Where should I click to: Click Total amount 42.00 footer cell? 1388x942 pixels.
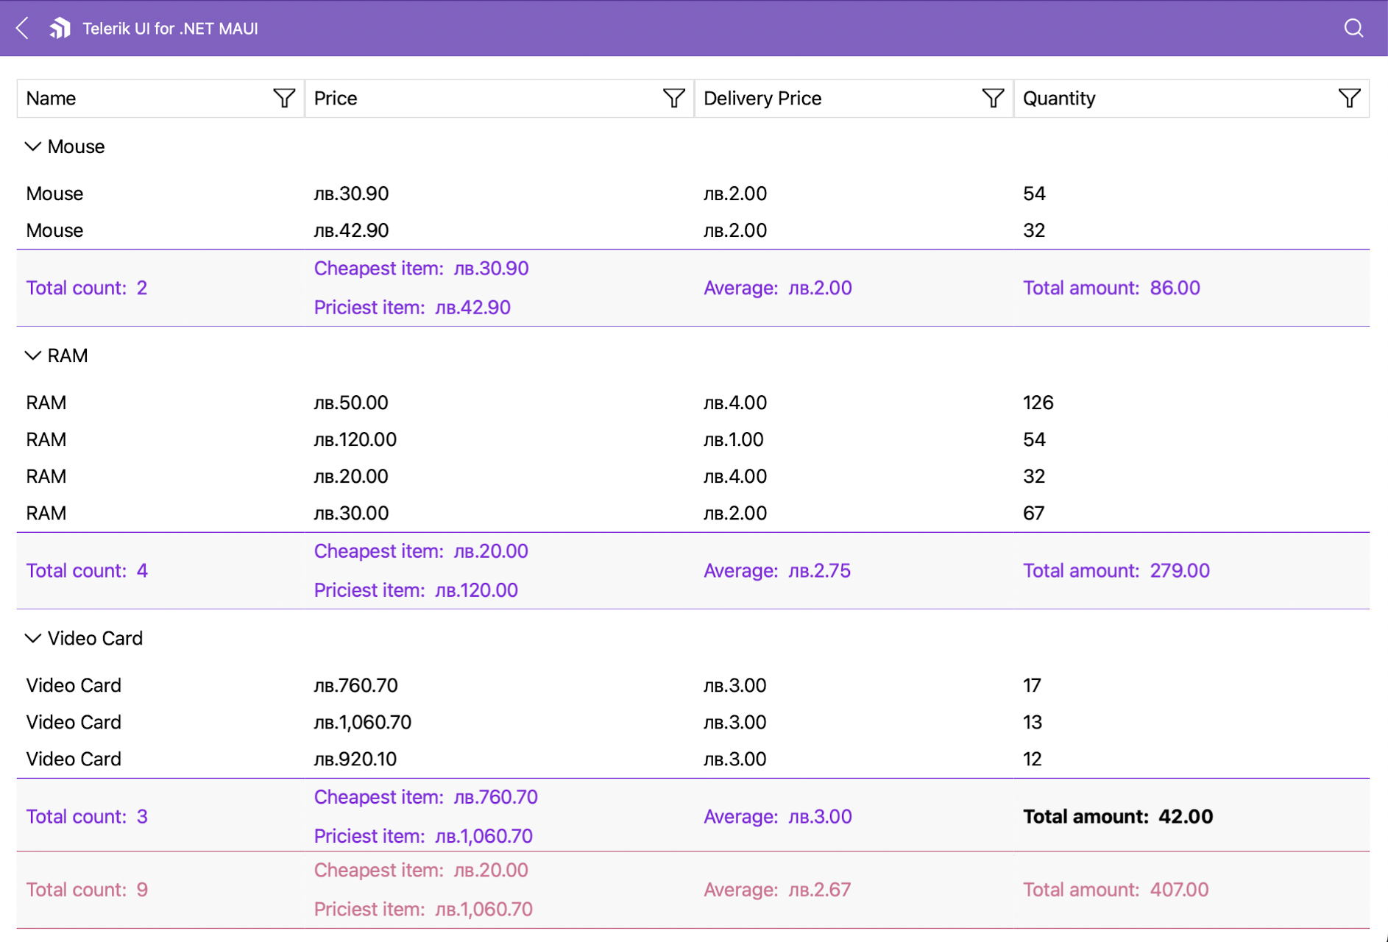[1117, 816]
